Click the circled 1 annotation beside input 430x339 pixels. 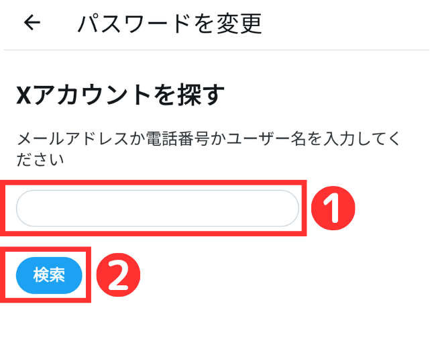[x=333, y=208]
